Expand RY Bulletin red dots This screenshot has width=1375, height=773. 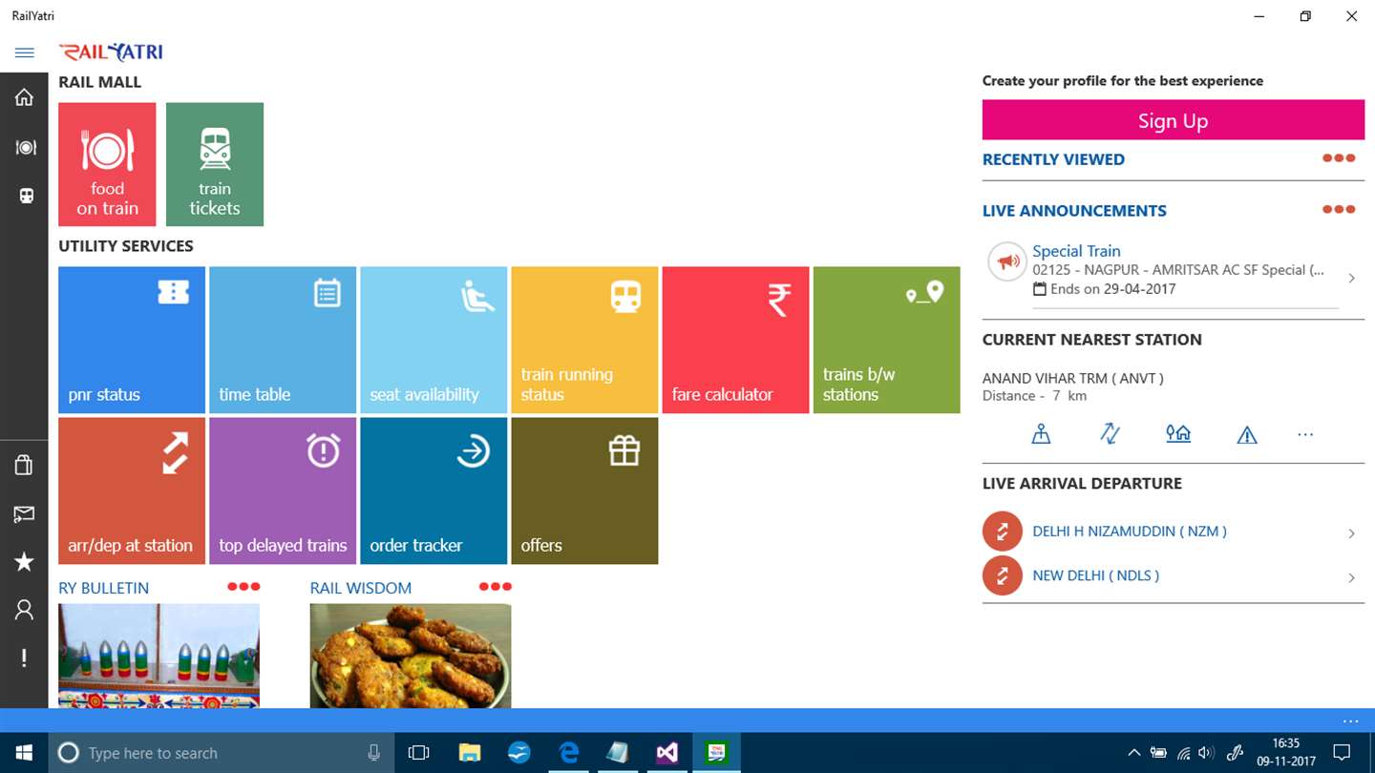coord(243,587)
